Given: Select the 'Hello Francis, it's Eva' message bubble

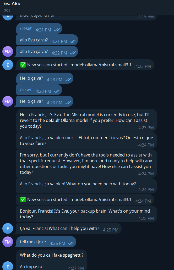Looking at the screenshot, I should pyautogui.click(x=87, y=120).
